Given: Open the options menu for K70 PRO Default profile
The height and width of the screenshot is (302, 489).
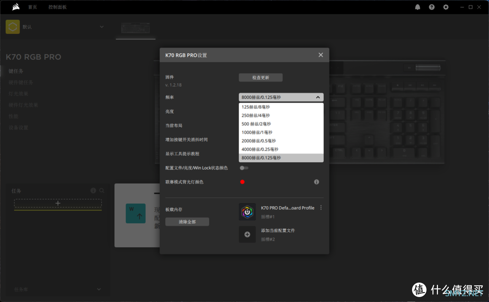Looking at the screenshot, I should tap(321, 208).
